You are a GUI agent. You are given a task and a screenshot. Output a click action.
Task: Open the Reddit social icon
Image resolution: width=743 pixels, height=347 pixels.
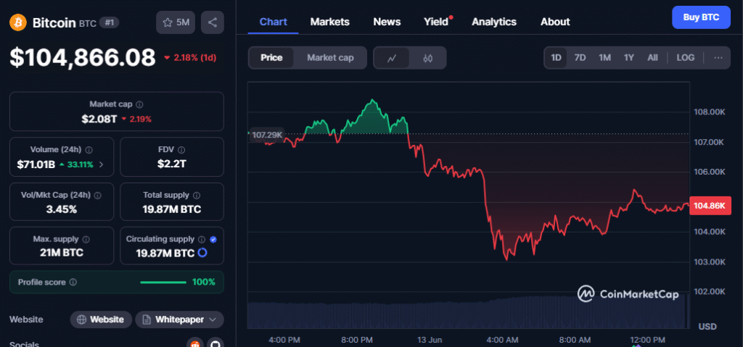(195, 344)
